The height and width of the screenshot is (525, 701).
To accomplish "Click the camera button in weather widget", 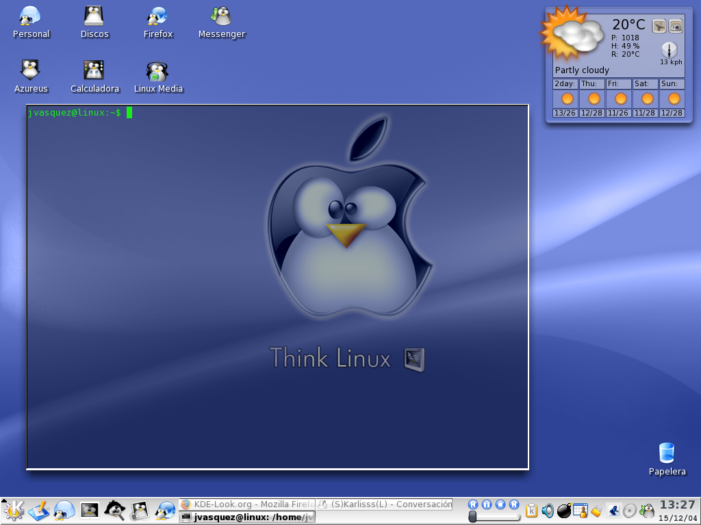I will [x=676, y=26].
